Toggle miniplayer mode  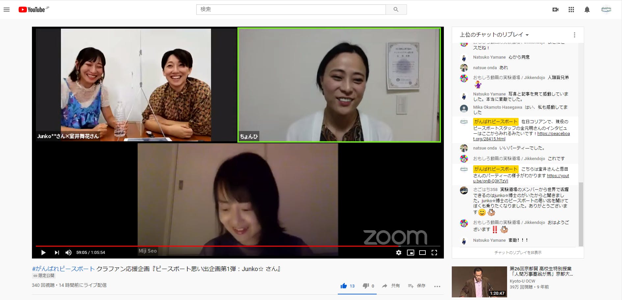pos(410,253)
